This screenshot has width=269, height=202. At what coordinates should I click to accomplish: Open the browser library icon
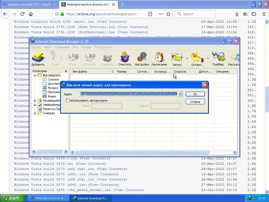click(245, 14)
